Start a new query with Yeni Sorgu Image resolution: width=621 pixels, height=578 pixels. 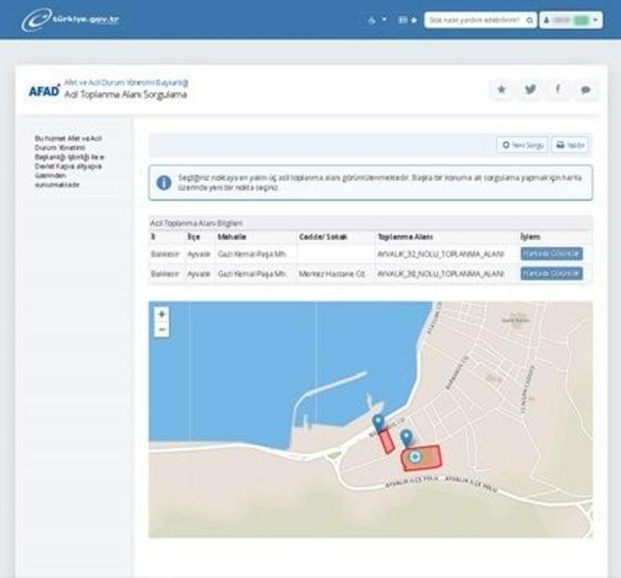(522, 145)
